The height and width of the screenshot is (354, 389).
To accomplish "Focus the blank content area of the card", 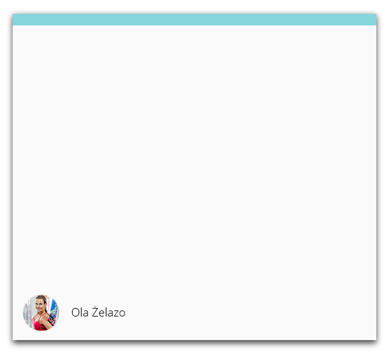I will pos(195,159).
